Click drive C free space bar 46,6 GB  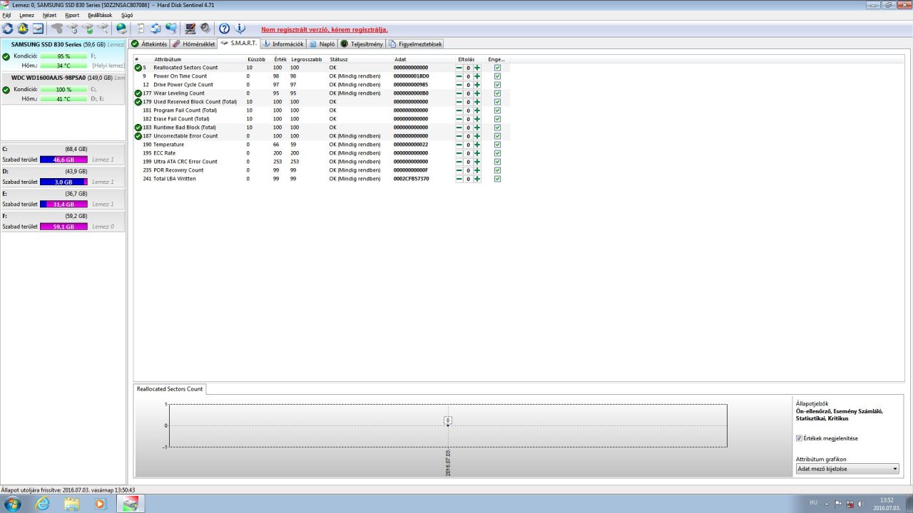pos(63,160)
